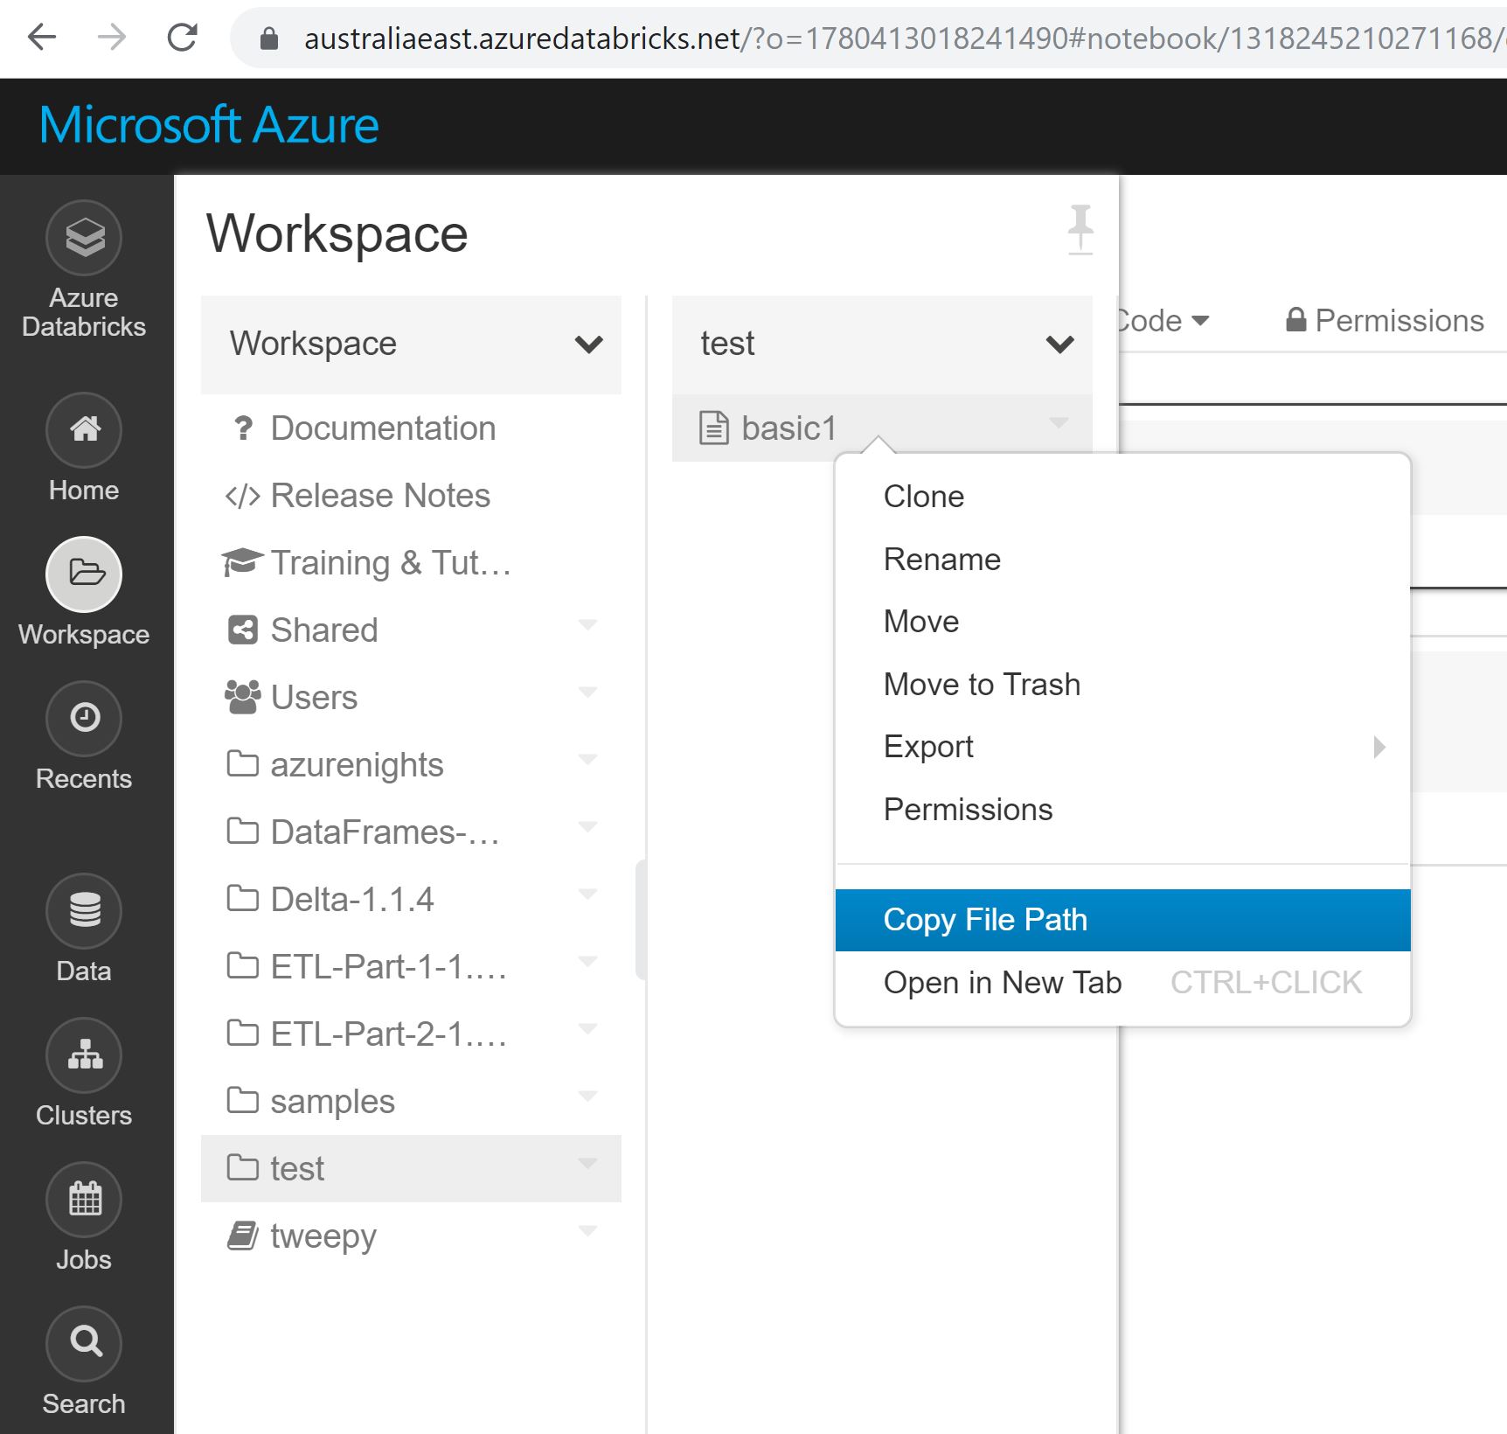
Task: Open the Recents sidebar icon
Action: [84, 719]
